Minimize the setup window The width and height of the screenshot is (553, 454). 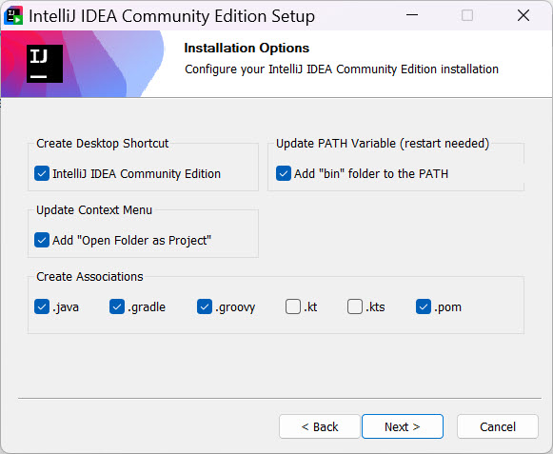coord(412,15)
